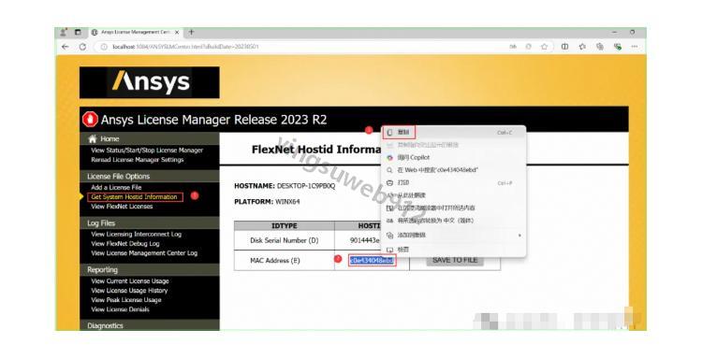Click the browser back arrow
The height and width of the screenshot is (358, 702).
[66, 47]
